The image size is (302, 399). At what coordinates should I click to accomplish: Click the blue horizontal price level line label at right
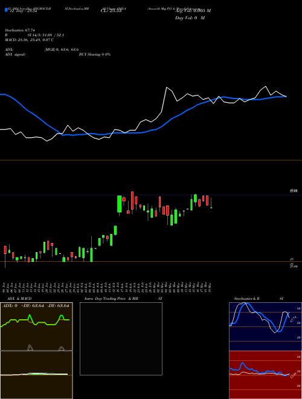[x=294, y=190]
